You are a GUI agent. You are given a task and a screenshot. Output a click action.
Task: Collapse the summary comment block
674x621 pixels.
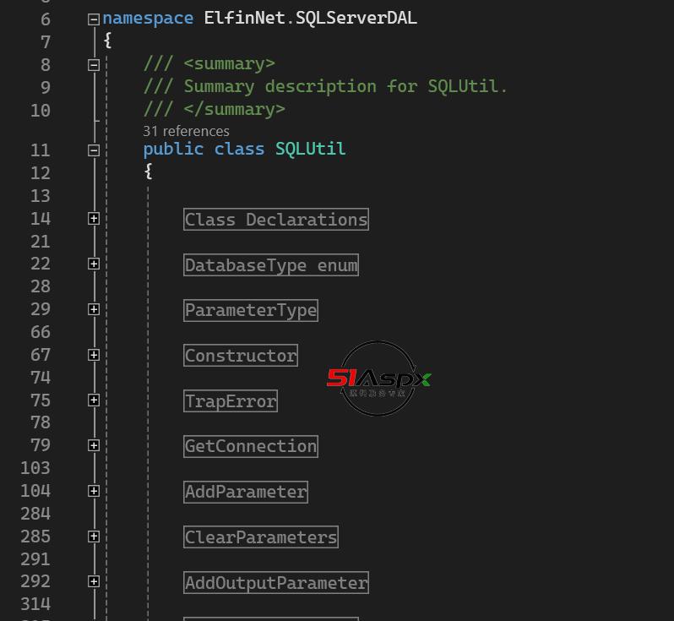94,64
